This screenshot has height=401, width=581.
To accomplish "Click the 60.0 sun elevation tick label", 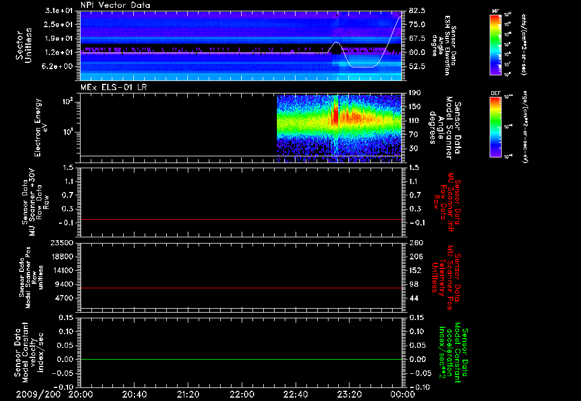I will click(x=417, y=53).
